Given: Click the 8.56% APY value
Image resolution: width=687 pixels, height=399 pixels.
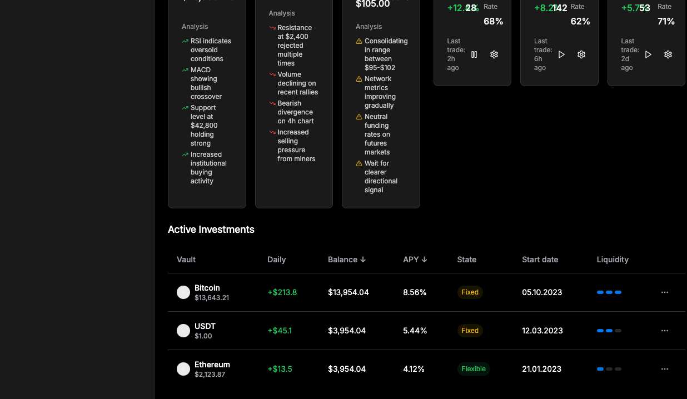Looking at the screenshot, I should (x=415, y=292).
